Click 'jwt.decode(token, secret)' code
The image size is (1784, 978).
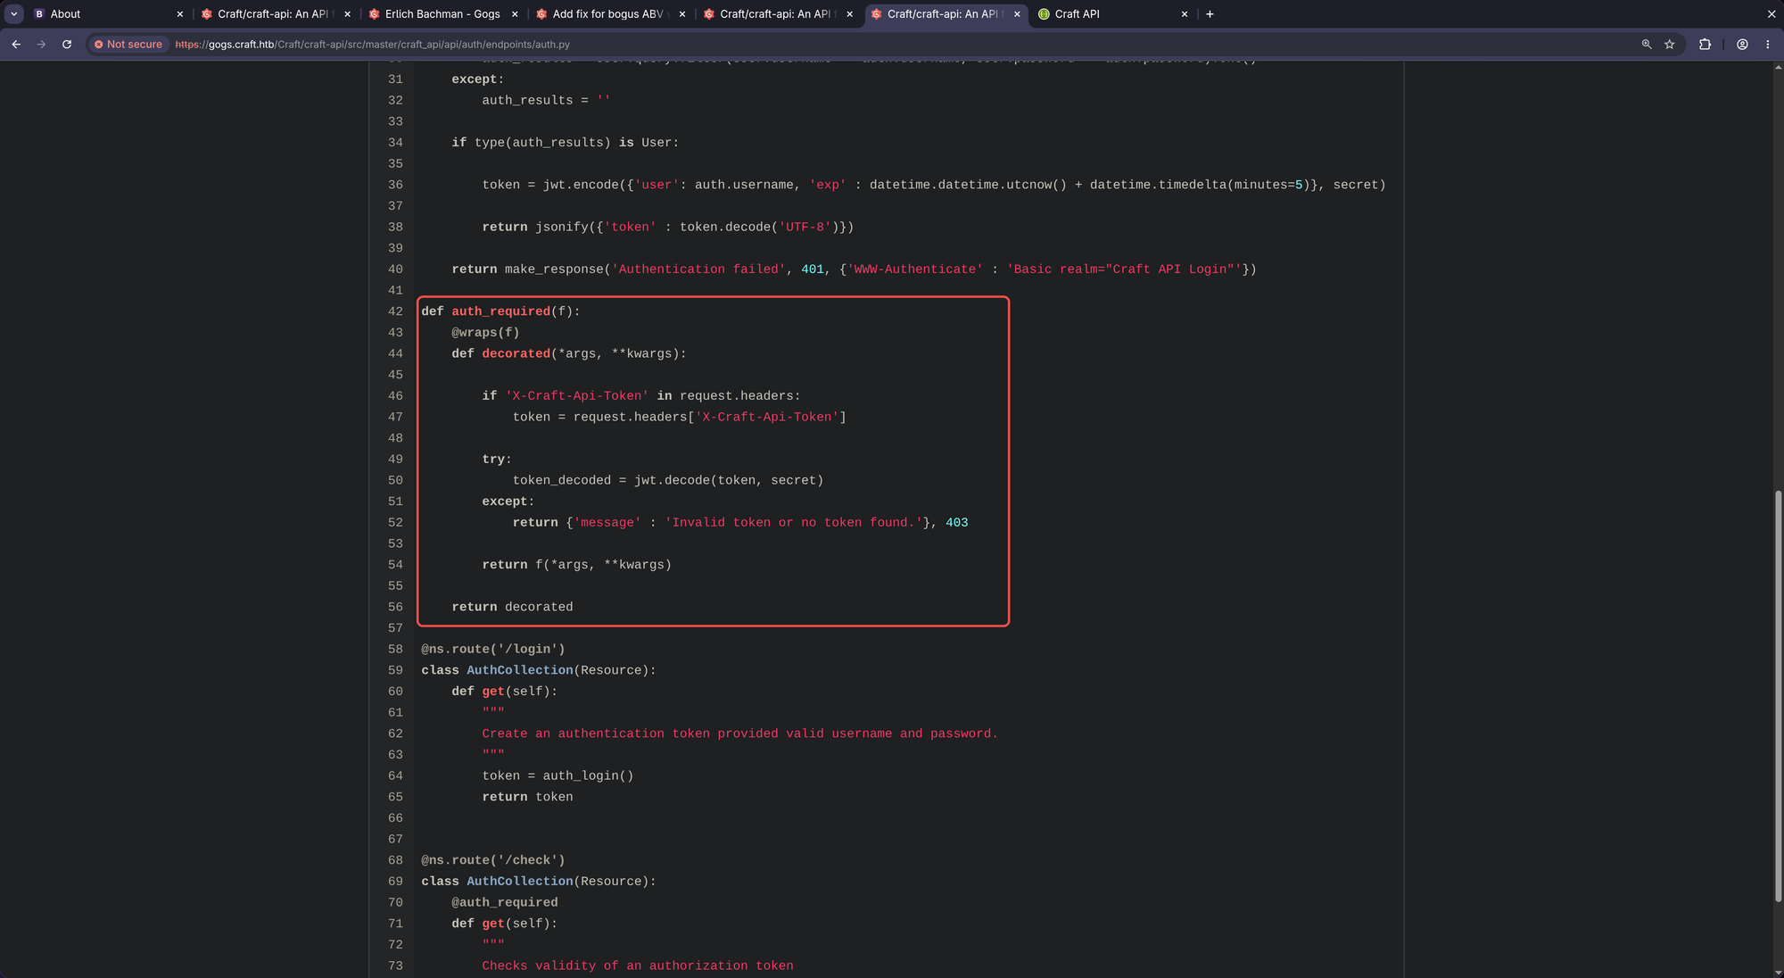tap(728, 480)
